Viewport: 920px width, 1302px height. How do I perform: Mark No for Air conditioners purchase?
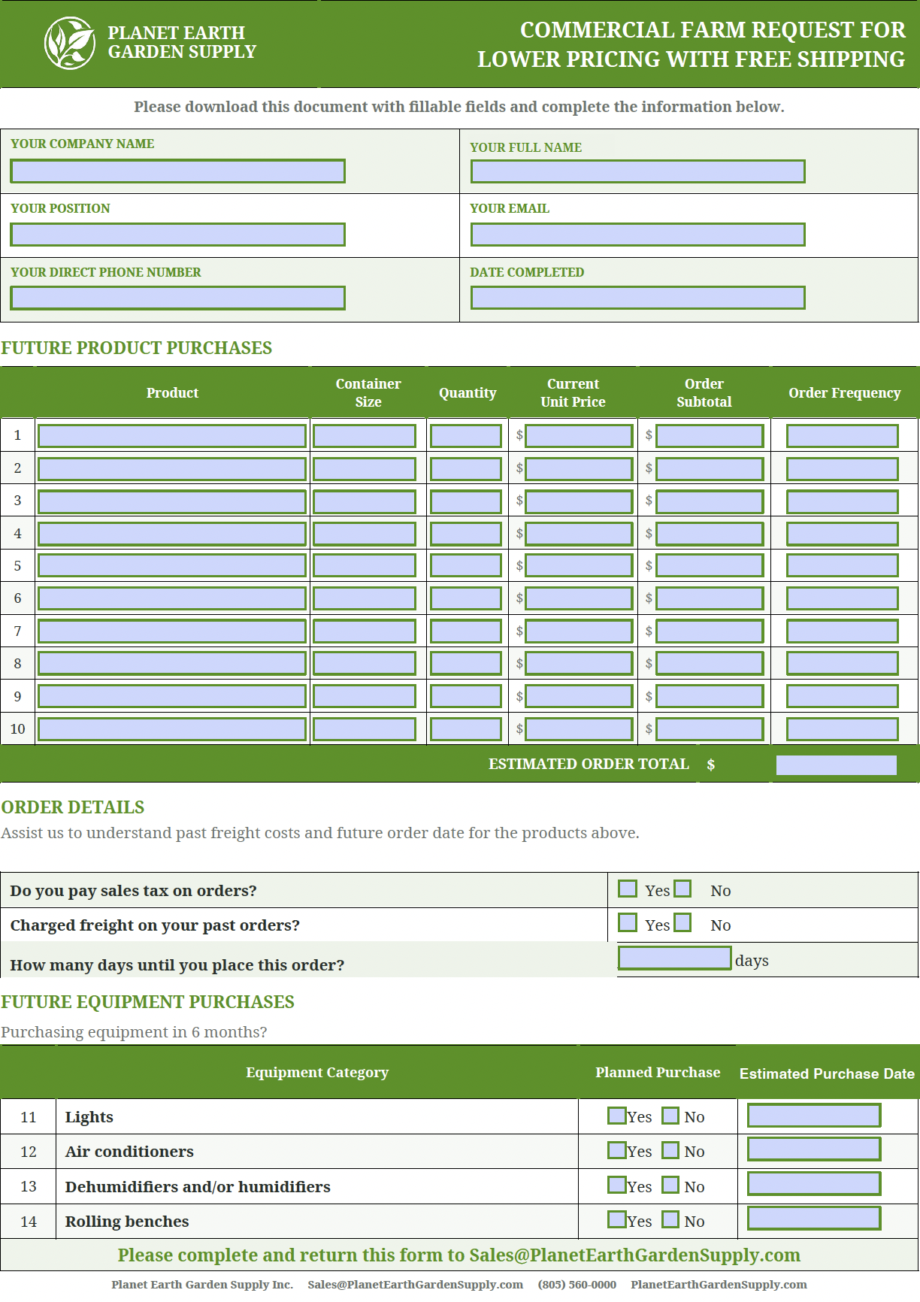click(x=670, y=1150)
